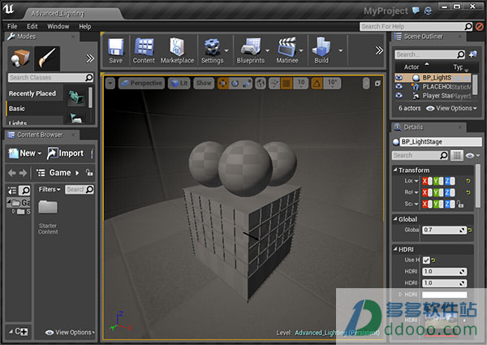Open the Settings gear in the toolbar
The height and width of the screenshot is (345, 487).
coord(212,50)
